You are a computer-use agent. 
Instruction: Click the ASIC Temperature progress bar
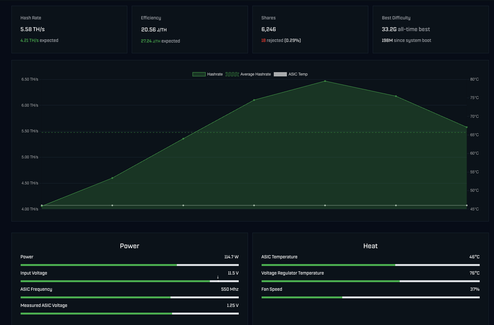tap(370, 265)
